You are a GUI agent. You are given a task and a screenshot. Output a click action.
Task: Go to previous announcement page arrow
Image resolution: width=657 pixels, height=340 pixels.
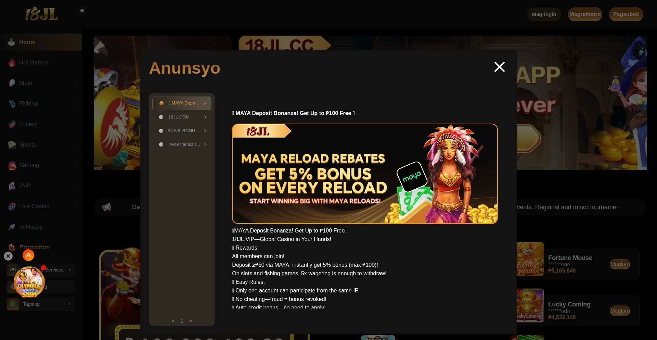pyautogui.click(x=173, y=321)
